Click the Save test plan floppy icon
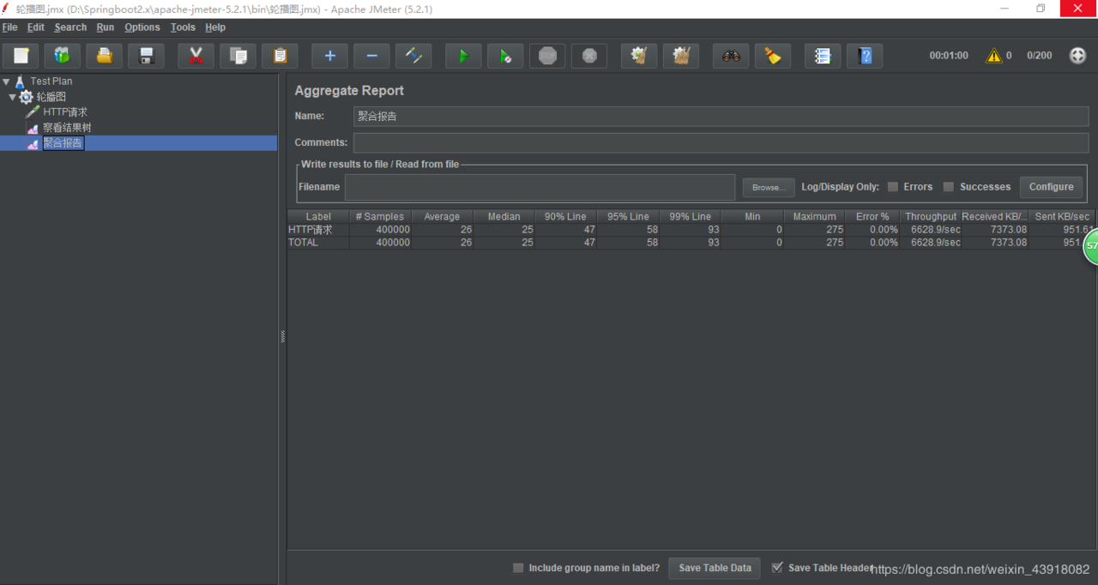This screenshot has height=585, width=1098. [147, 56]
